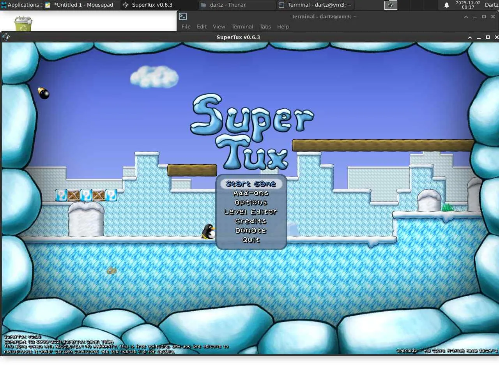The height and width of the screenshot is (374, 499).
Task: Open the Tabs menu in the Terminal window
Action: (265, 26)
